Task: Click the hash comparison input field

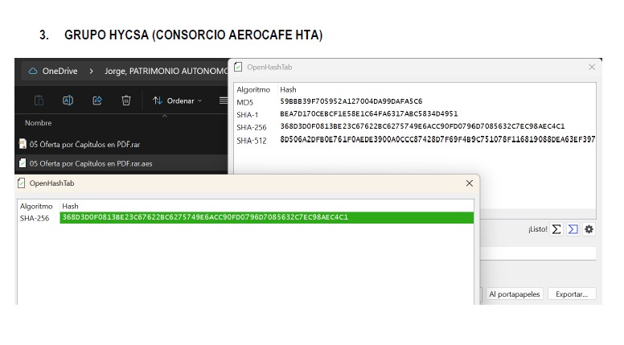Action: [x=538, y=253]
